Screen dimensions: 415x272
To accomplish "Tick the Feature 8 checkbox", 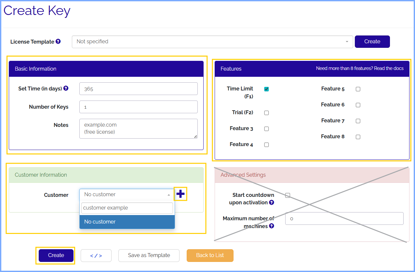I will click(x=358, y=137).
